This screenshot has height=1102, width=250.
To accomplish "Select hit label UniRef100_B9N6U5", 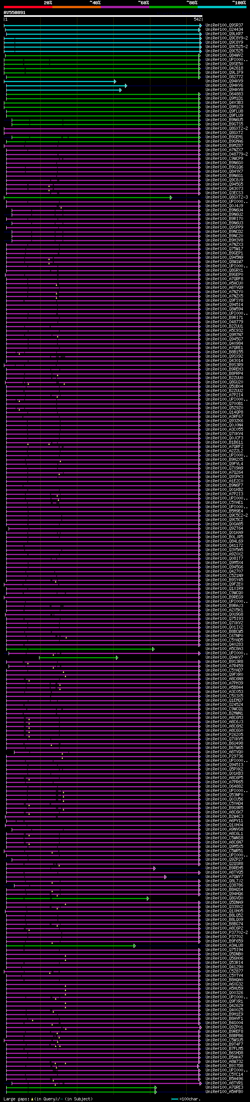I will point(224,120).
